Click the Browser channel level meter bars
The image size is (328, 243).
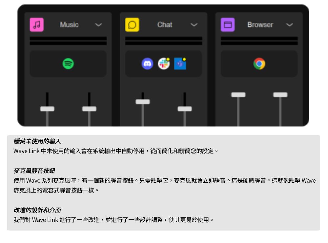pos(259,41)
